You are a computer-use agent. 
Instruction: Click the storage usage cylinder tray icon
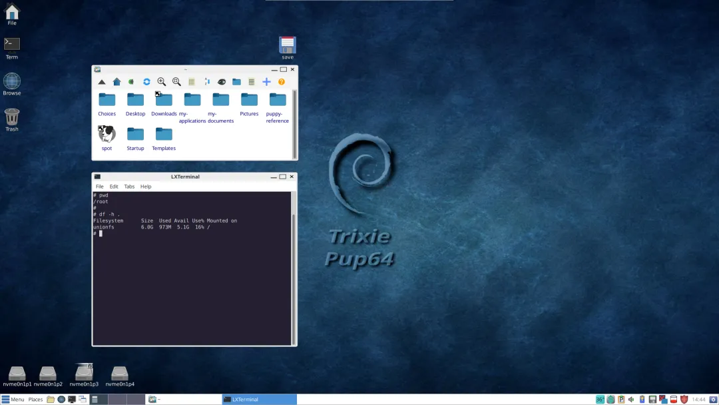(674, 400)
